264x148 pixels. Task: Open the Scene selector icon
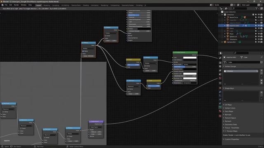coord(212,5)
